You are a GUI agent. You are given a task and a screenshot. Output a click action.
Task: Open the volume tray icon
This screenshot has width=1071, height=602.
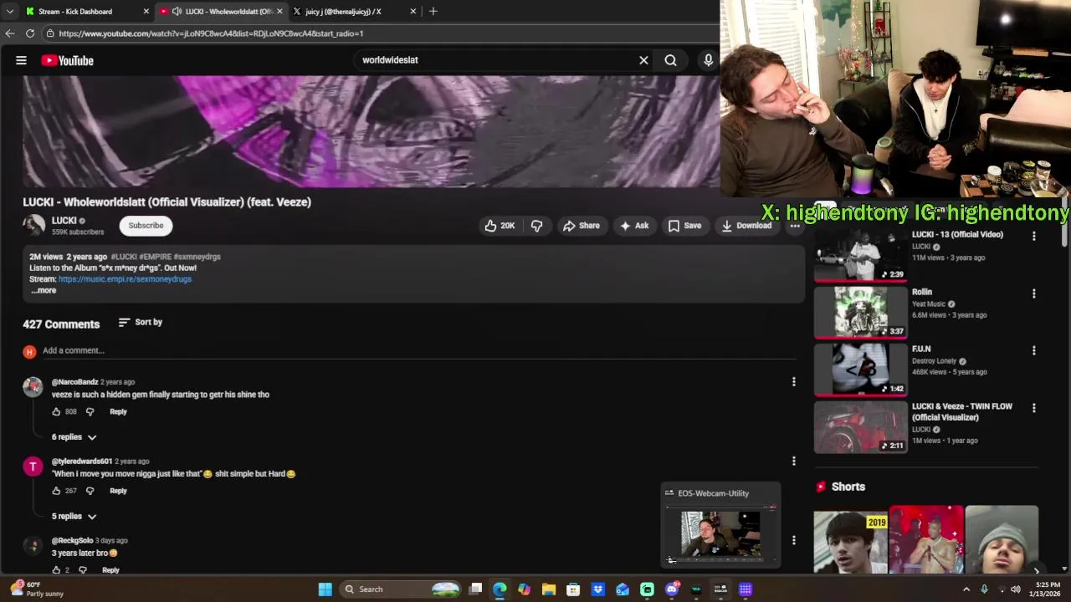point(1015,589)
